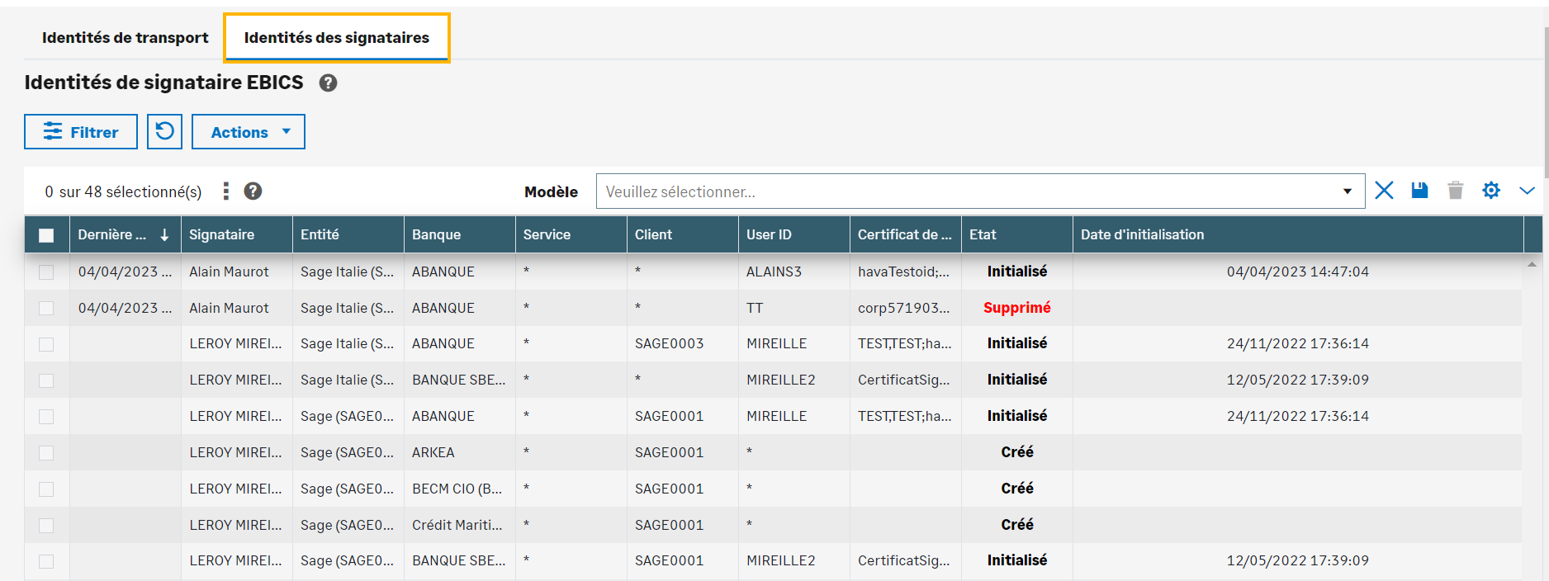This screenshot has height=581, width=1549.
Task: Switch to Identités de transport tab
Action: 125,38
